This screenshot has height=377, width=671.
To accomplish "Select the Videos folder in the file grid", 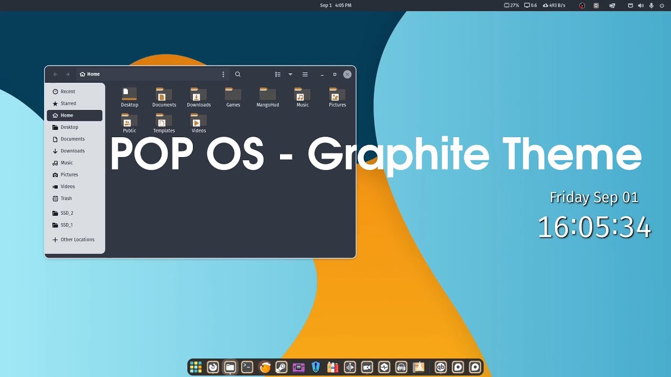I will 199,124.
